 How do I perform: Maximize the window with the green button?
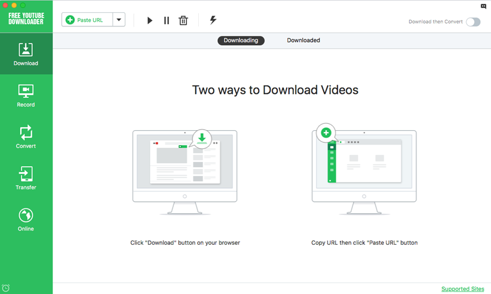tap(23, 5)
